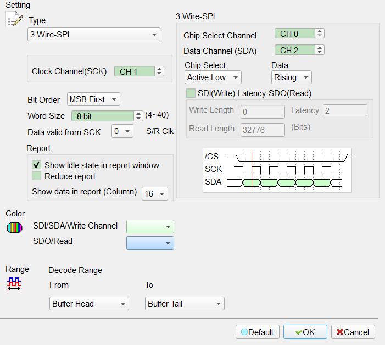The image size is (385, 345).
Task: Open the Data valid from SCK dropdown
Action: tap(122, 131)
